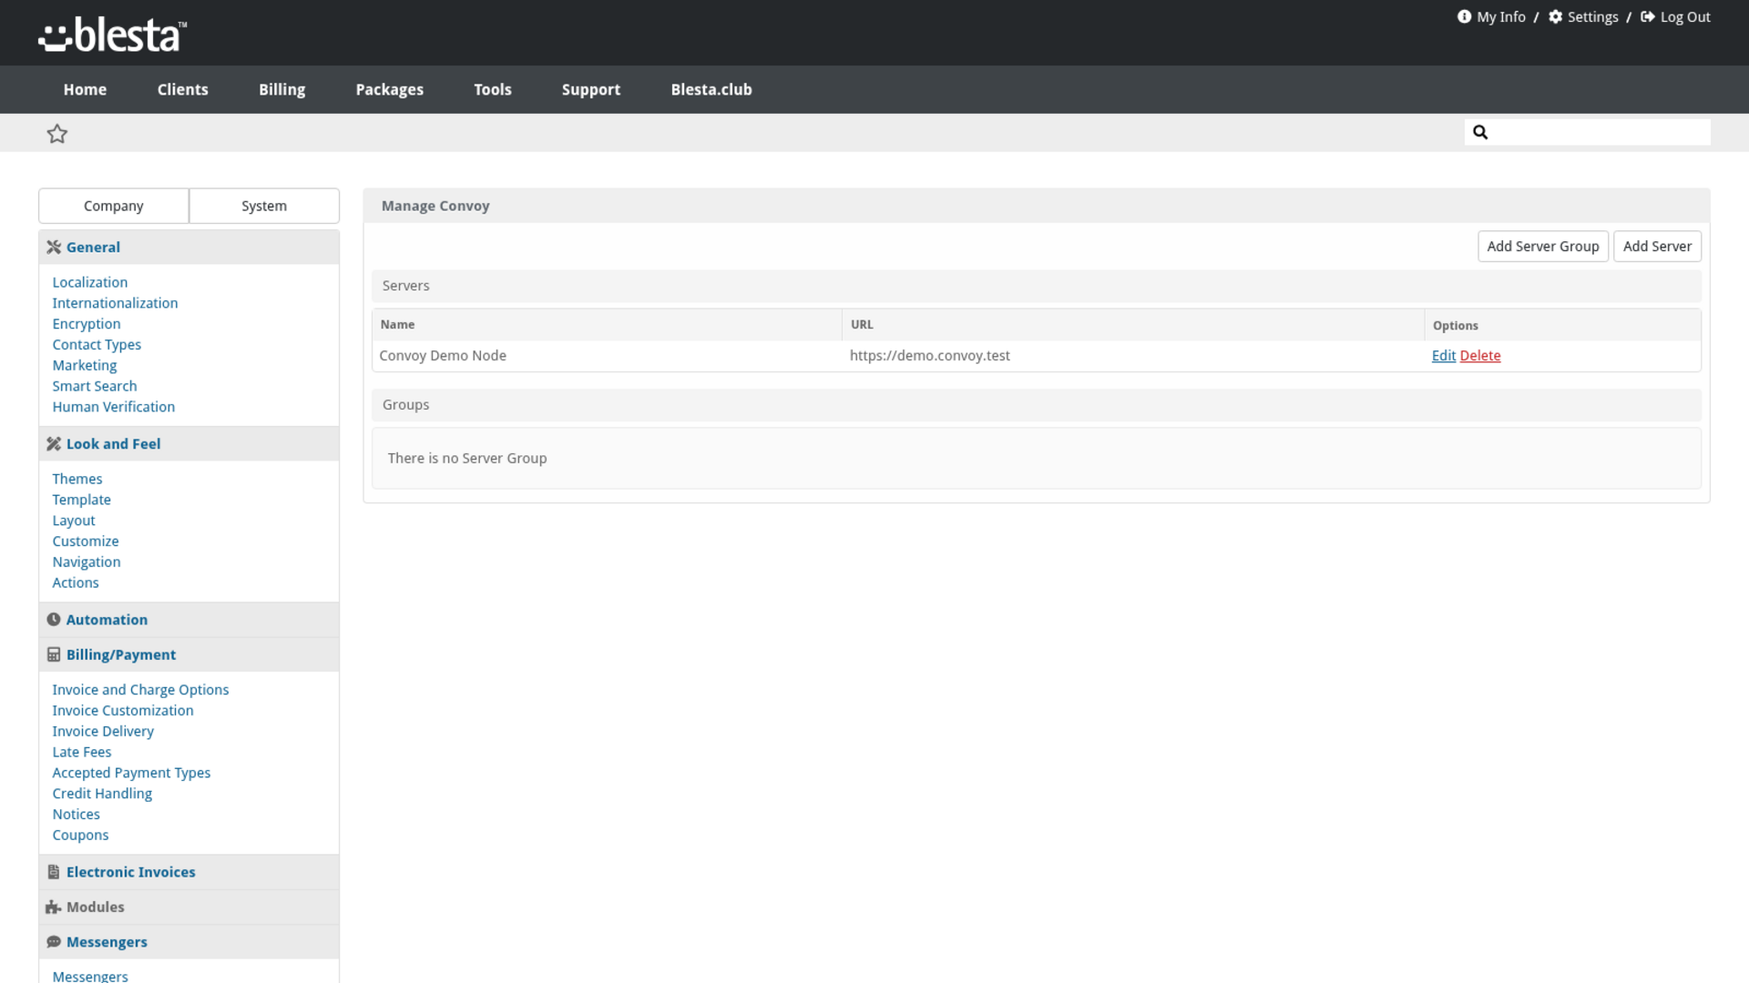Switch to the System tab
This screenshot has height=983, width=1749.
pos(264,206)
